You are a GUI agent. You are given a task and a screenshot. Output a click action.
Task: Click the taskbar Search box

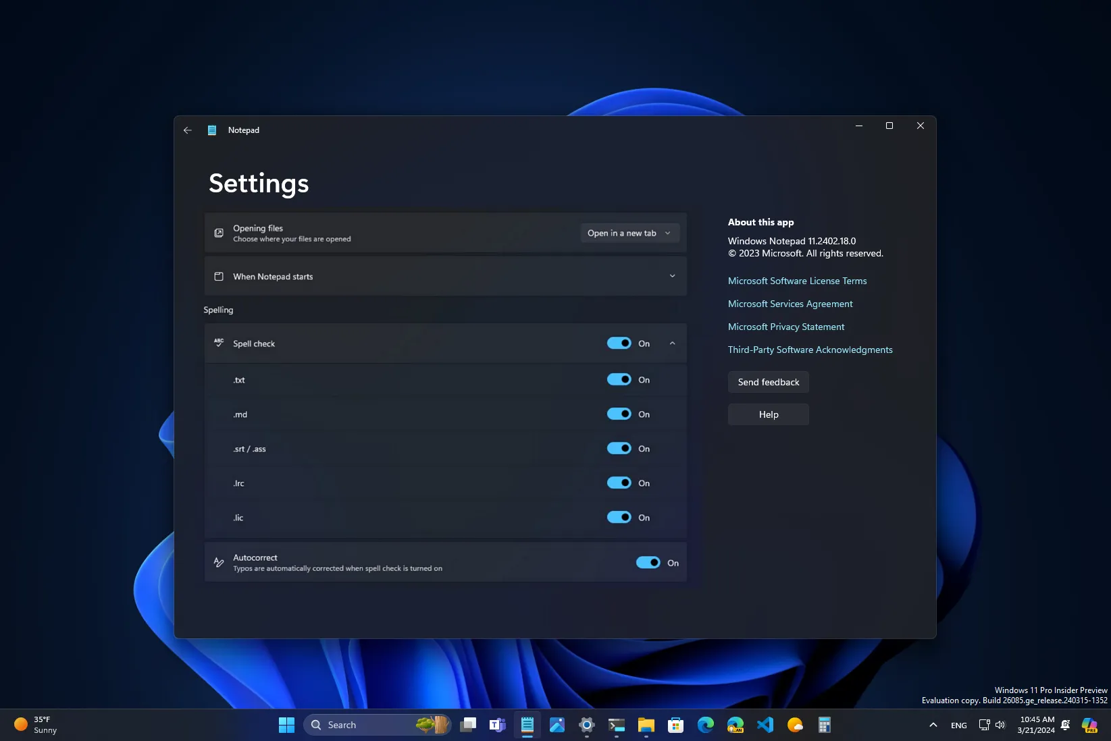pyautogui.click(x=378, y=725)
